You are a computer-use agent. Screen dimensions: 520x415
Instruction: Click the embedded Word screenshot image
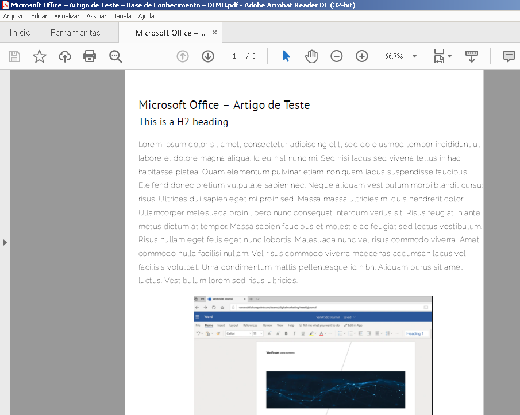pyautogui.click(x=313, y=355)
